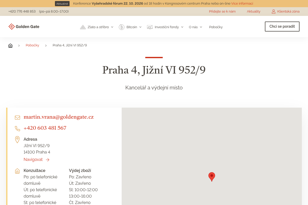Click the home breadcrumb icon
This screenshot has height=205, width=308.
click(x=10, y=46)
